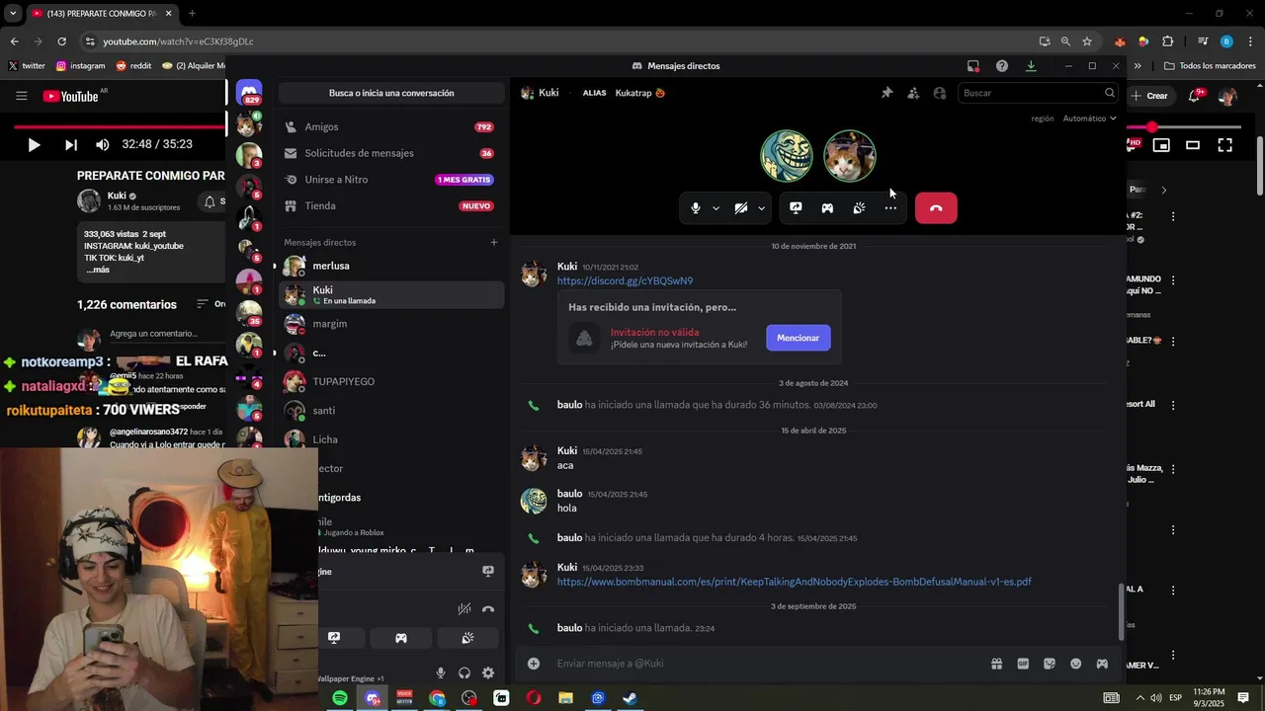Mute YouTube video volume icon

point(103,144)
